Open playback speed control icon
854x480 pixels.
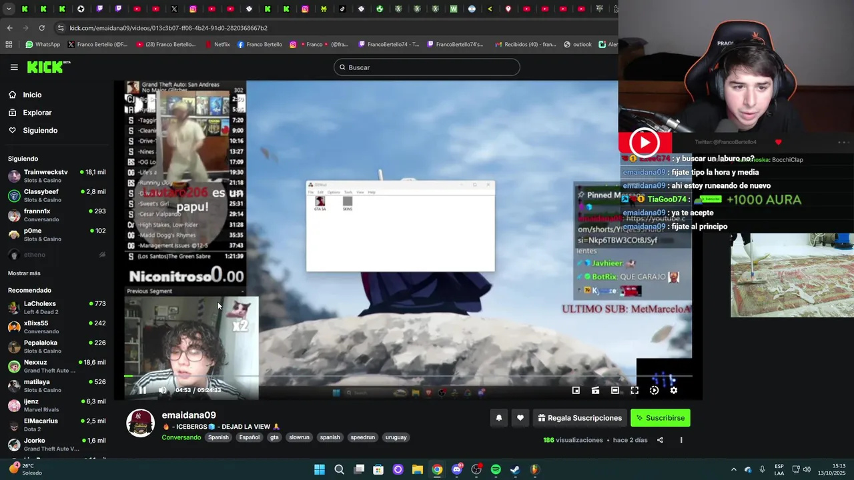point(654,391)
